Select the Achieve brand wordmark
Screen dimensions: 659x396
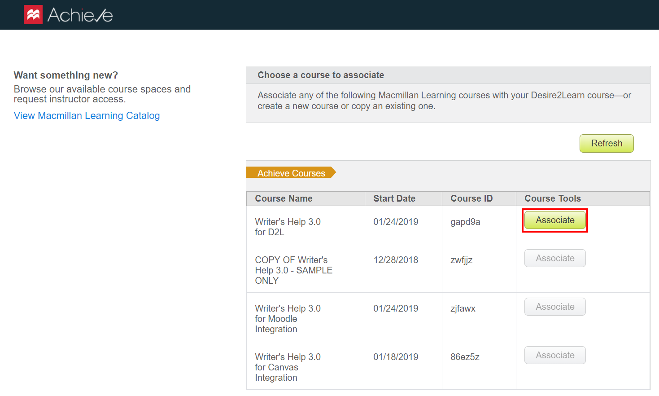coord(81,14)
